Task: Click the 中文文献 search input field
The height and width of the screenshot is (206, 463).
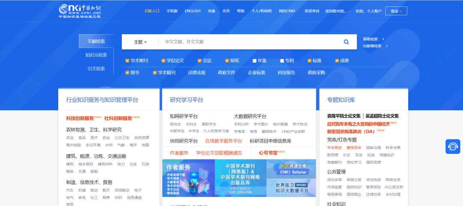Action: coord(249,42)
